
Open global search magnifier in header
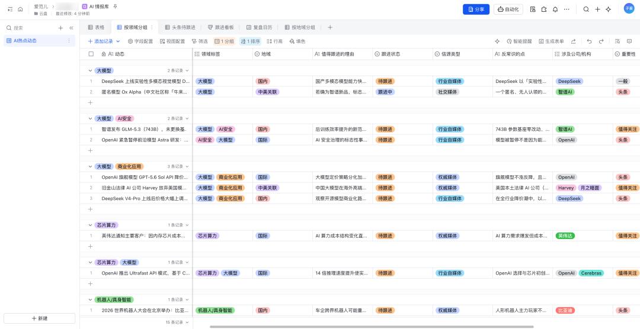coord(586,9)
